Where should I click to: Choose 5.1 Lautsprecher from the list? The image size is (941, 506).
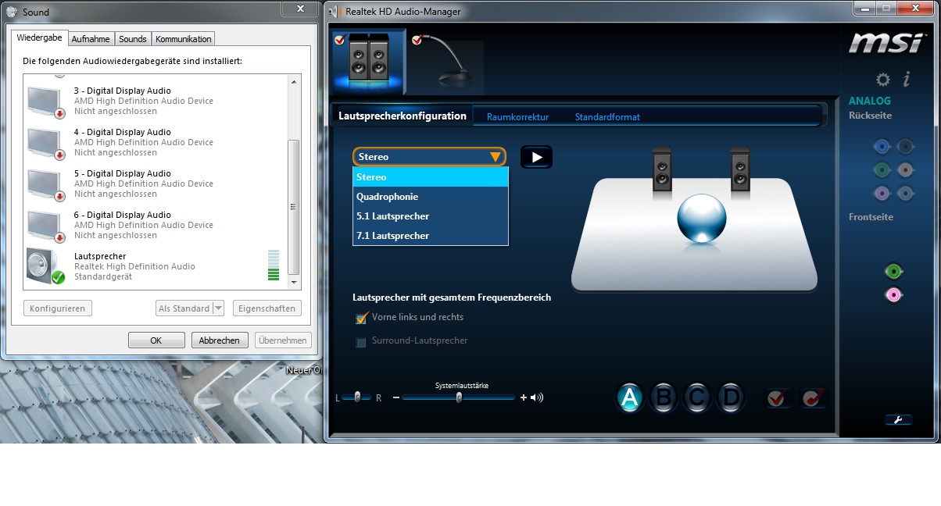coord(431,216)
